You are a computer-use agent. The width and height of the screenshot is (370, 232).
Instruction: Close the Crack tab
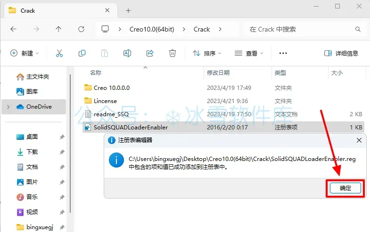point(107,10)
